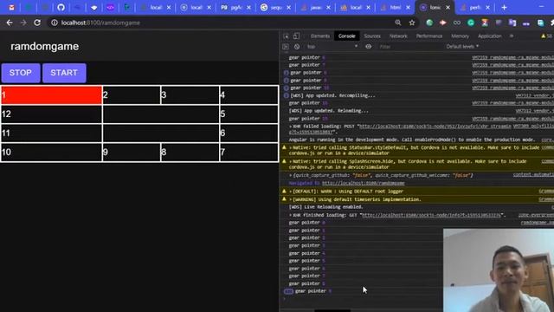554x312 pixels.
Task: Open the colorful Z extension icon
Action: (x=485, y=23)
